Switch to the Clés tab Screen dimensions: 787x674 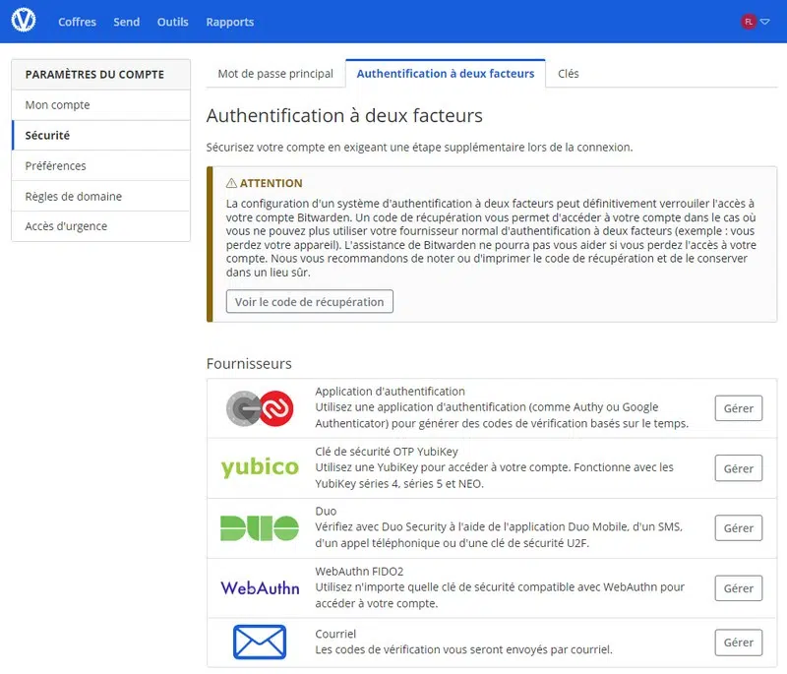tap(568, 74)
